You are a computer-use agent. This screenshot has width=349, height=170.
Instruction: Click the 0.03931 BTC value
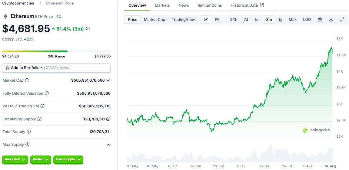(12, 39)
